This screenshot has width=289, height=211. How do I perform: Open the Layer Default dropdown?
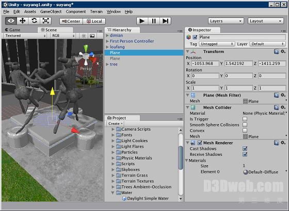pyautogui.click(x=268, y=44)
